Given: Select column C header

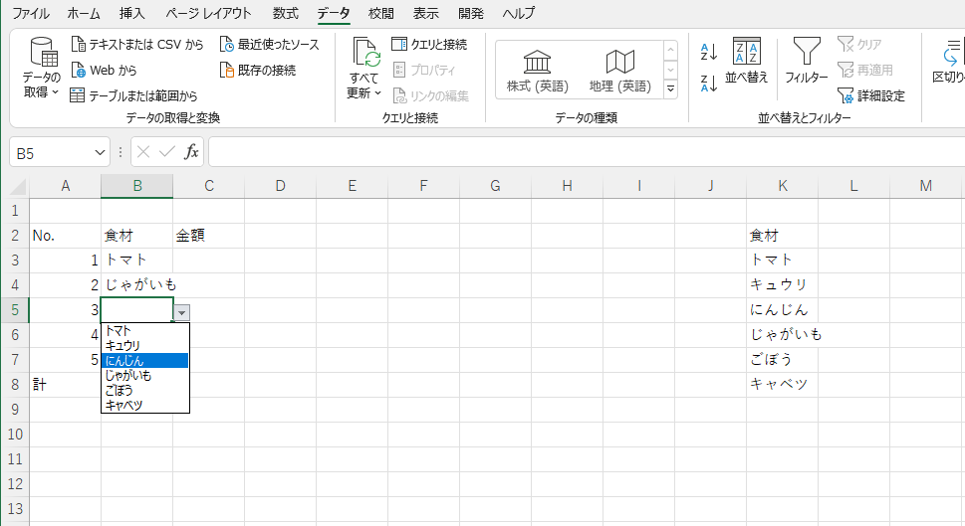Looking at the screenshot, I should coord(208,186).
